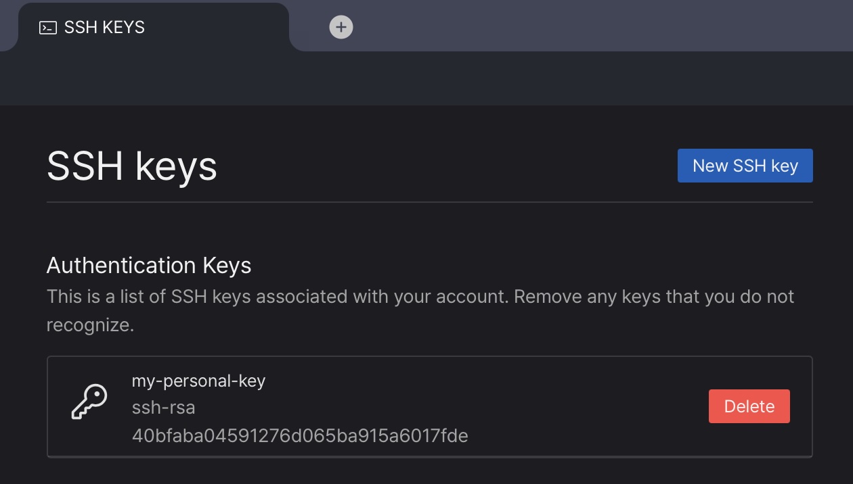Viewport: 853px width, 484px height.
Task: Click the word "recognize." in the description
Action: 90,325
